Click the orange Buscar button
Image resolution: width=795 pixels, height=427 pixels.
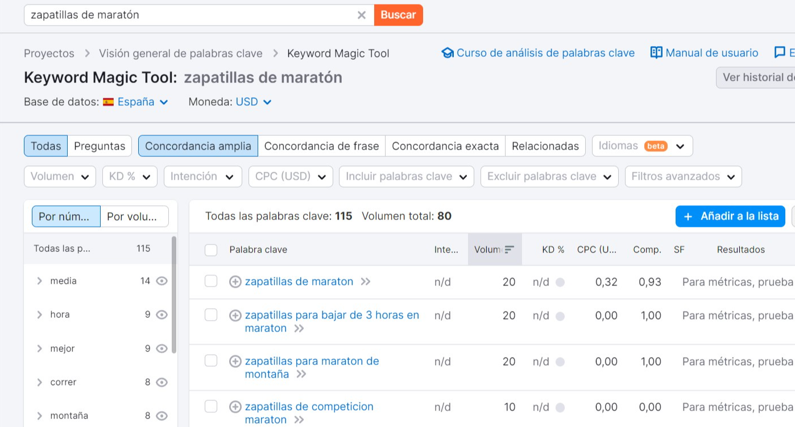coord(398,15)
